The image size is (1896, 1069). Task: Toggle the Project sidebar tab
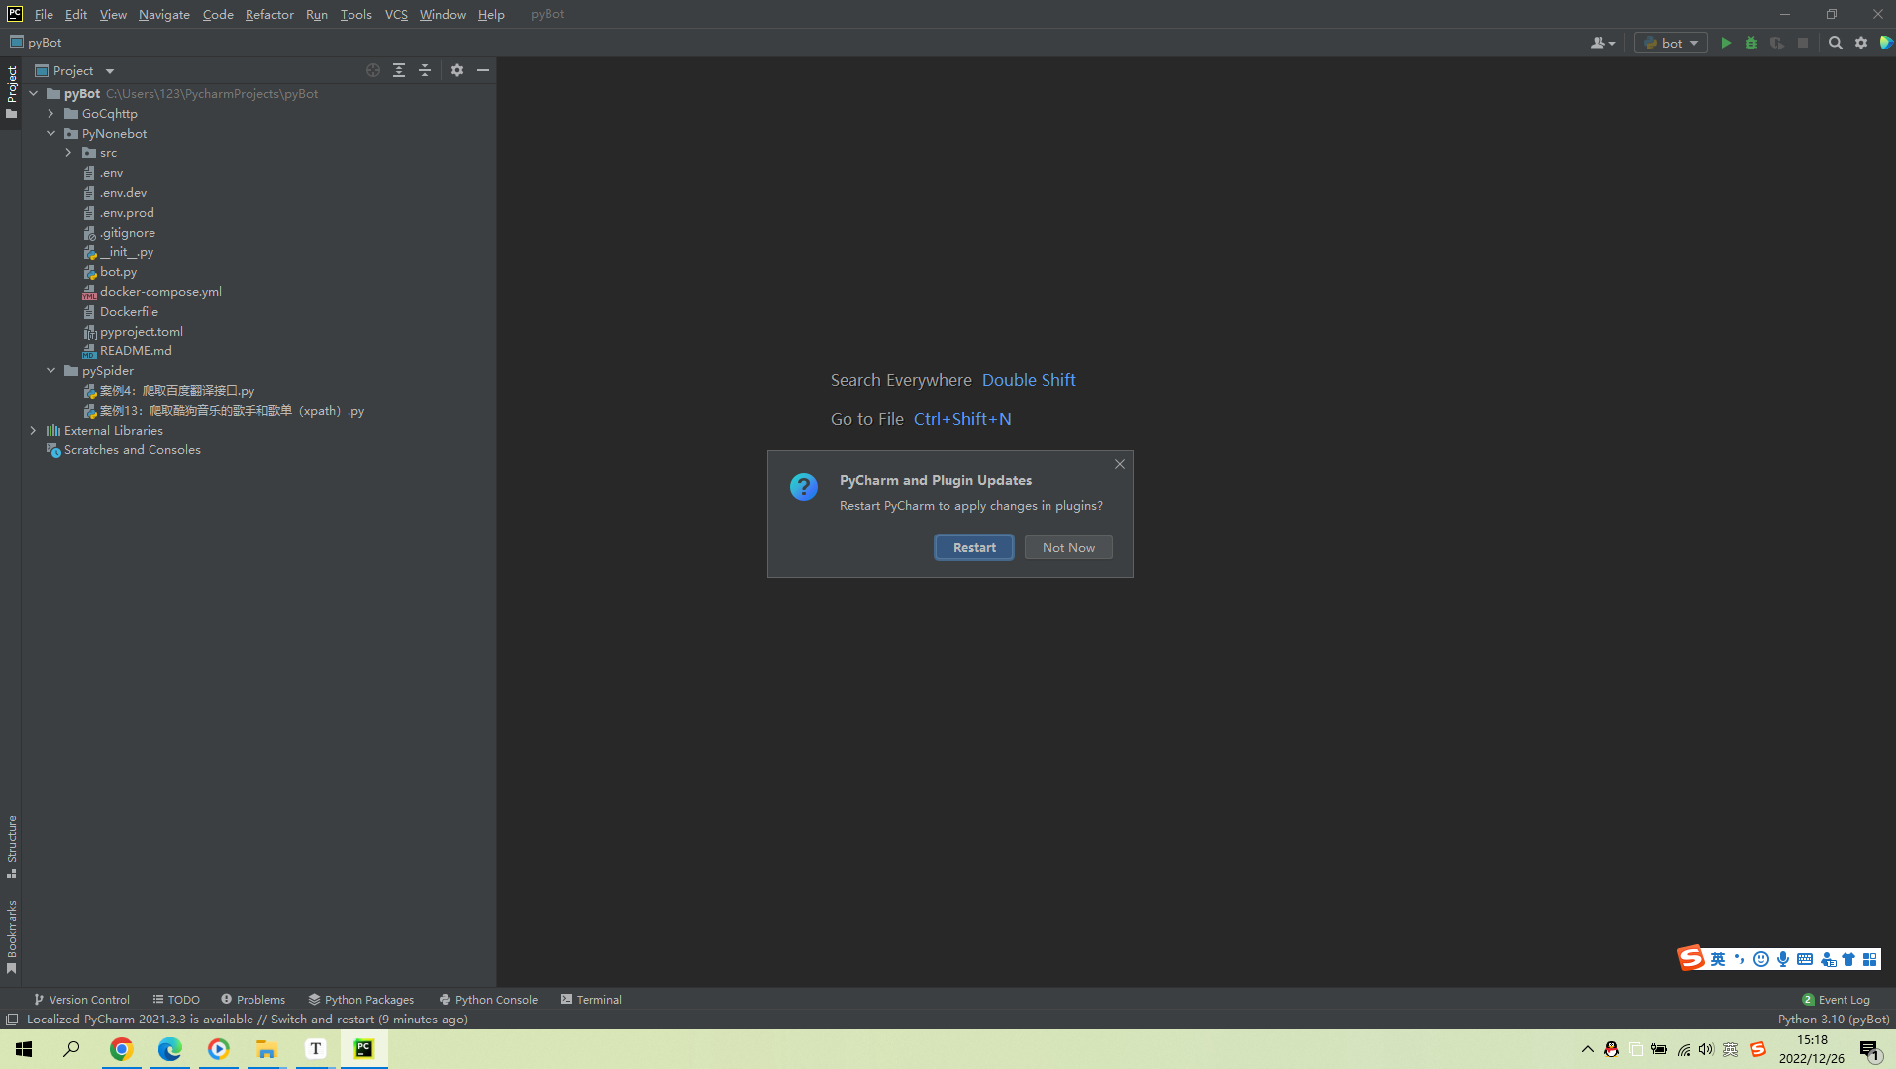[x=11, y=92]
